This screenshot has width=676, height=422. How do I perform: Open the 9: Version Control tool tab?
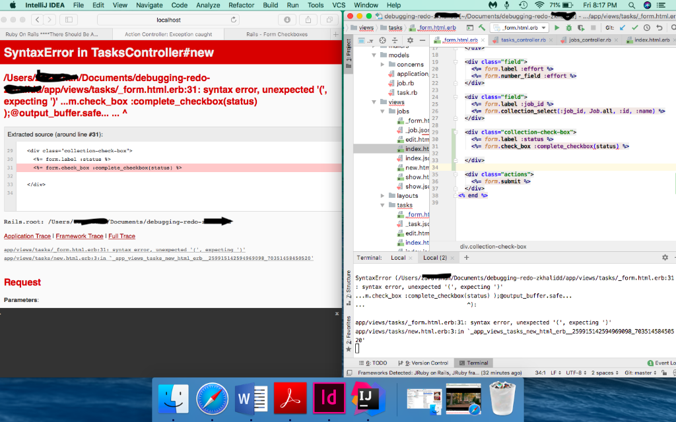[x=424, y=363]
